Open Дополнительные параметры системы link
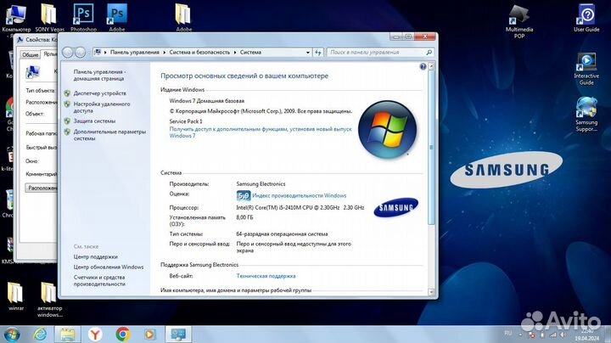The image size is (611, 343). tap(109, 135)
